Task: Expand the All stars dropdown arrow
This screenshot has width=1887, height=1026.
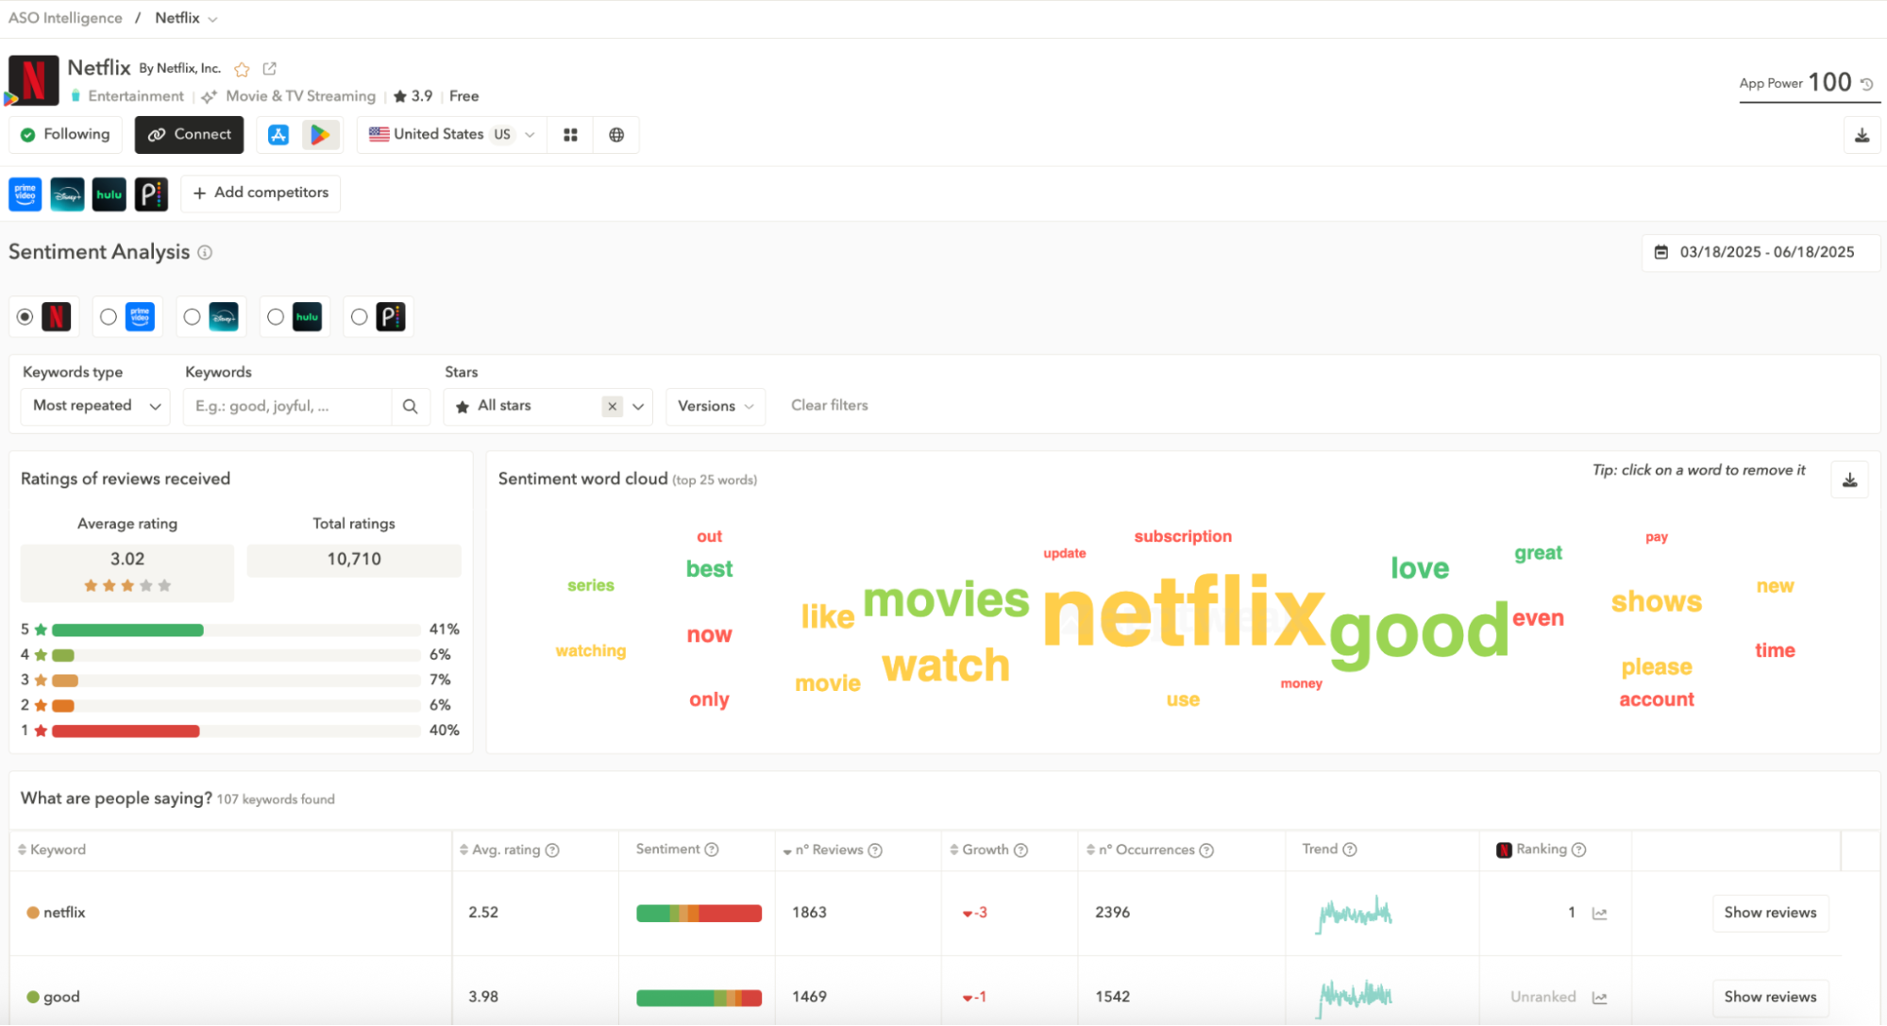Action: [638, 407]
